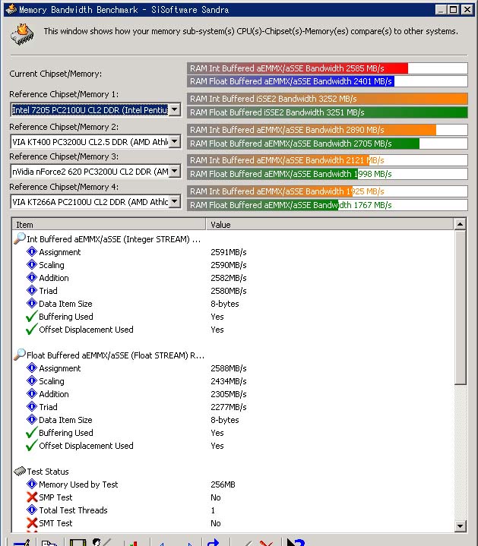Open the Reference Chipset/Memory 1 dropdown
This screenshot has height=546, width=478.
(175, 110)
